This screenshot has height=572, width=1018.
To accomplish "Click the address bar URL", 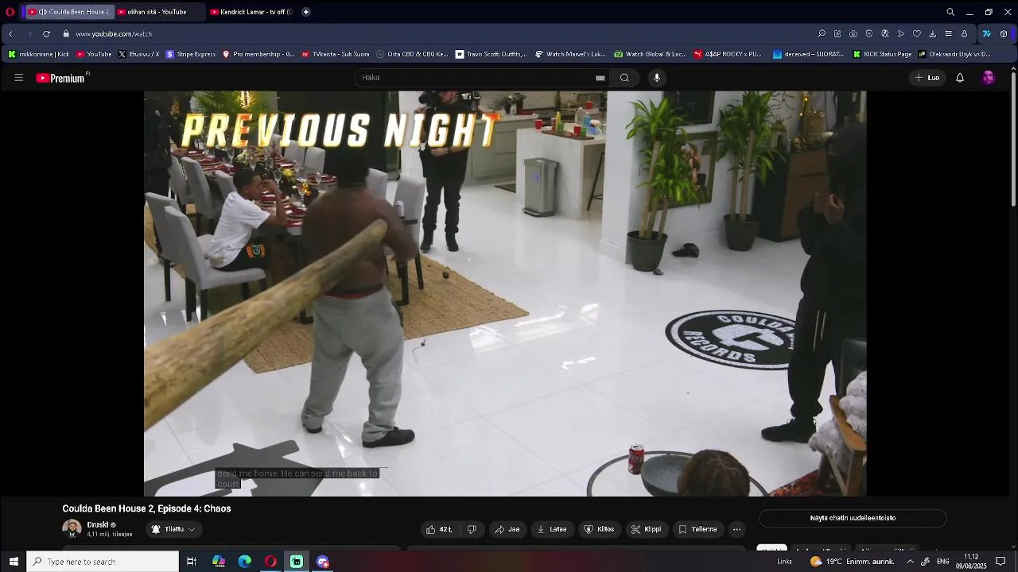I will (114, 34).
